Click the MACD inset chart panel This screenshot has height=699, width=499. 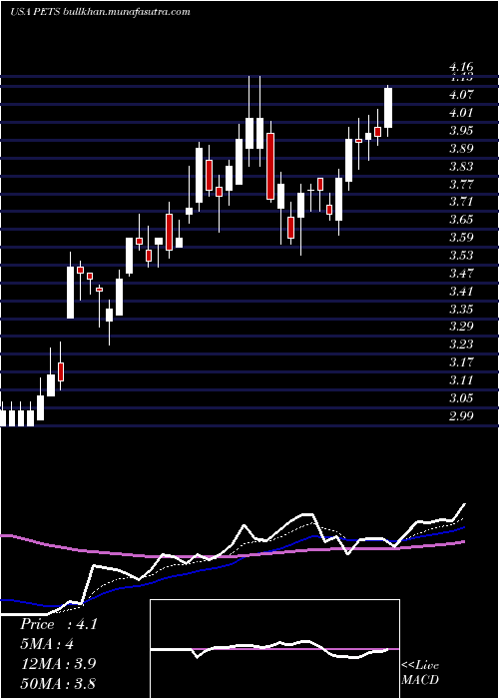(274, 649)
